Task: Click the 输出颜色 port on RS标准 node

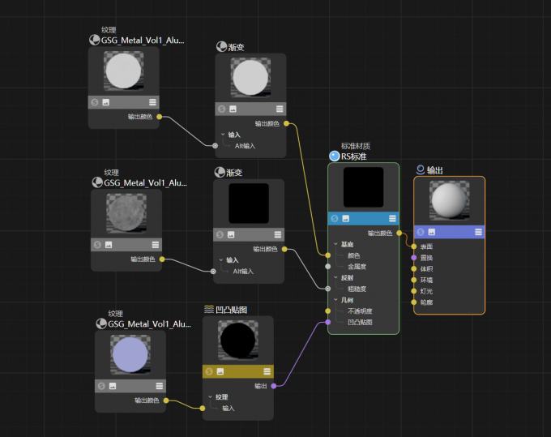Action: point(399,233)
